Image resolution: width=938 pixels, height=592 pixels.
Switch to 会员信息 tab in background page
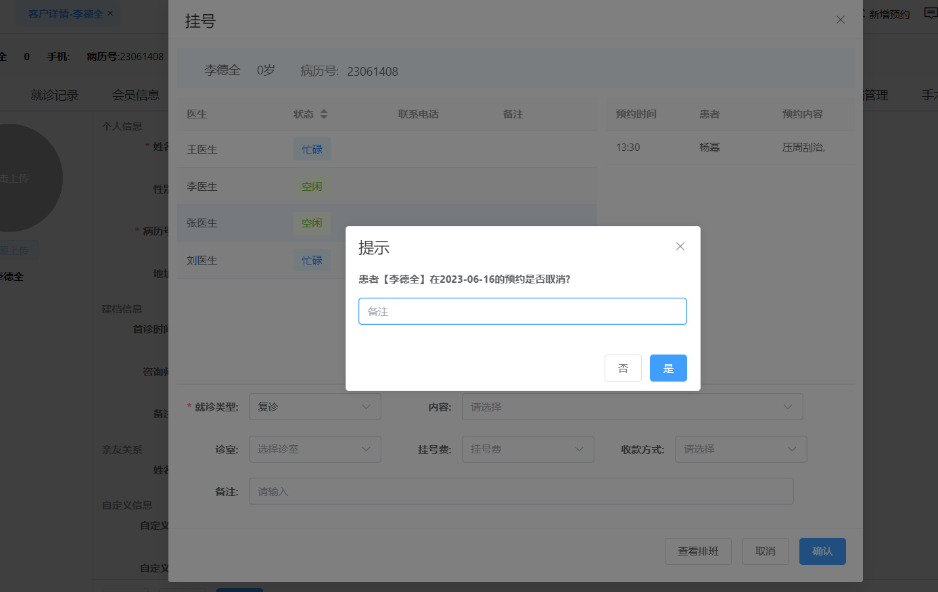[136, 95]
